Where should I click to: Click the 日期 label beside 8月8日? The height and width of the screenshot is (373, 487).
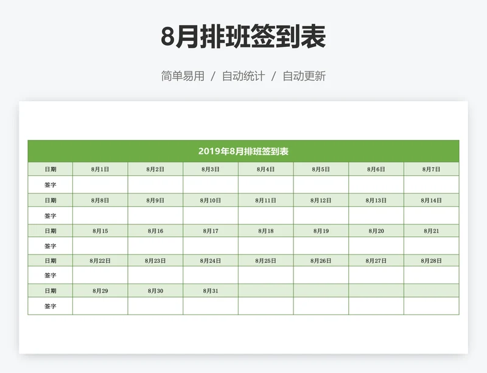click(x=51, y=200)
